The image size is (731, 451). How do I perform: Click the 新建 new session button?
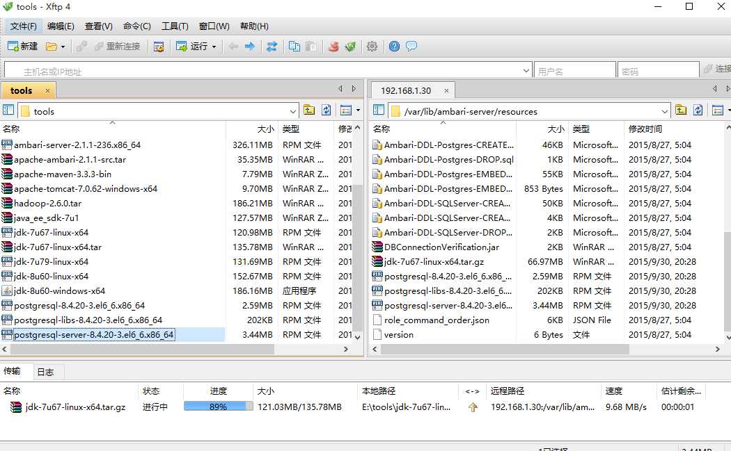22,46
